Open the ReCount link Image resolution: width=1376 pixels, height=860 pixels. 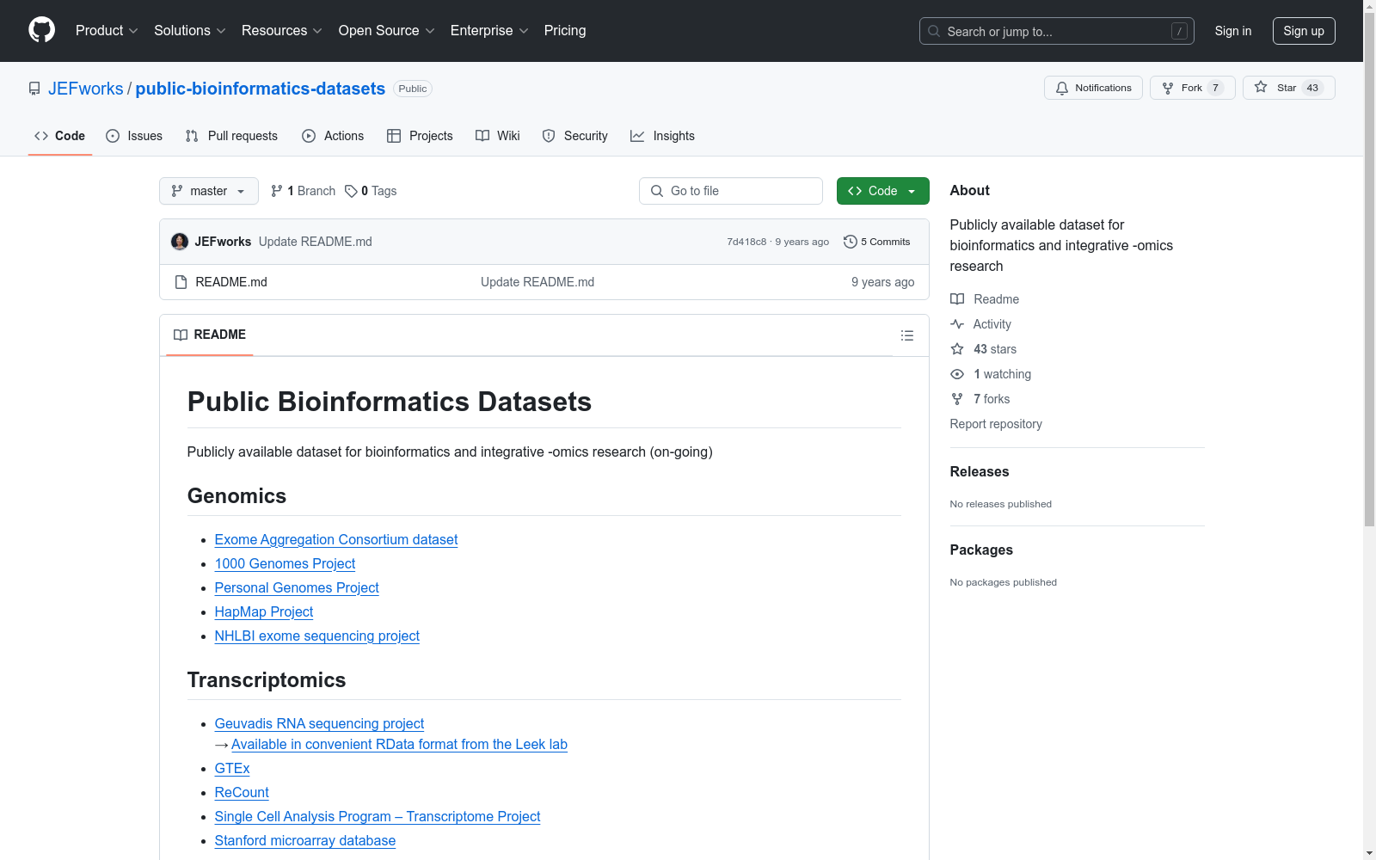[242, 792]
